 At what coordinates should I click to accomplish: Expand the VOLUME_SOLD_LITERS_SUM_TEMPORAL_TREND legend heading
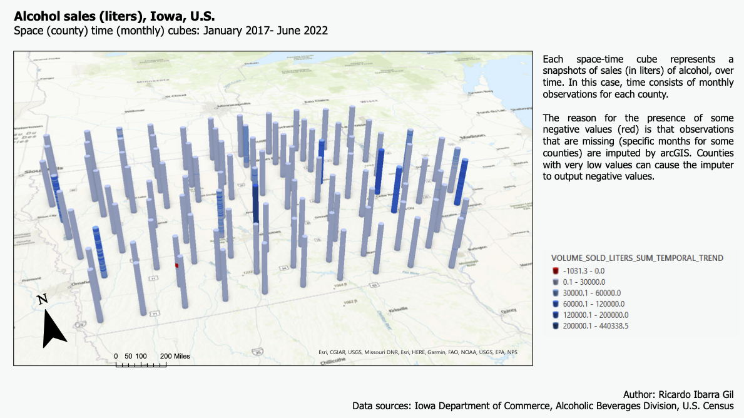click(x=636, y=257)
